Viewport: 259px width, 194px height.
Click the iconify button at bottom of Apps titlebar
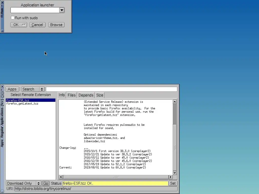[2, 191]
